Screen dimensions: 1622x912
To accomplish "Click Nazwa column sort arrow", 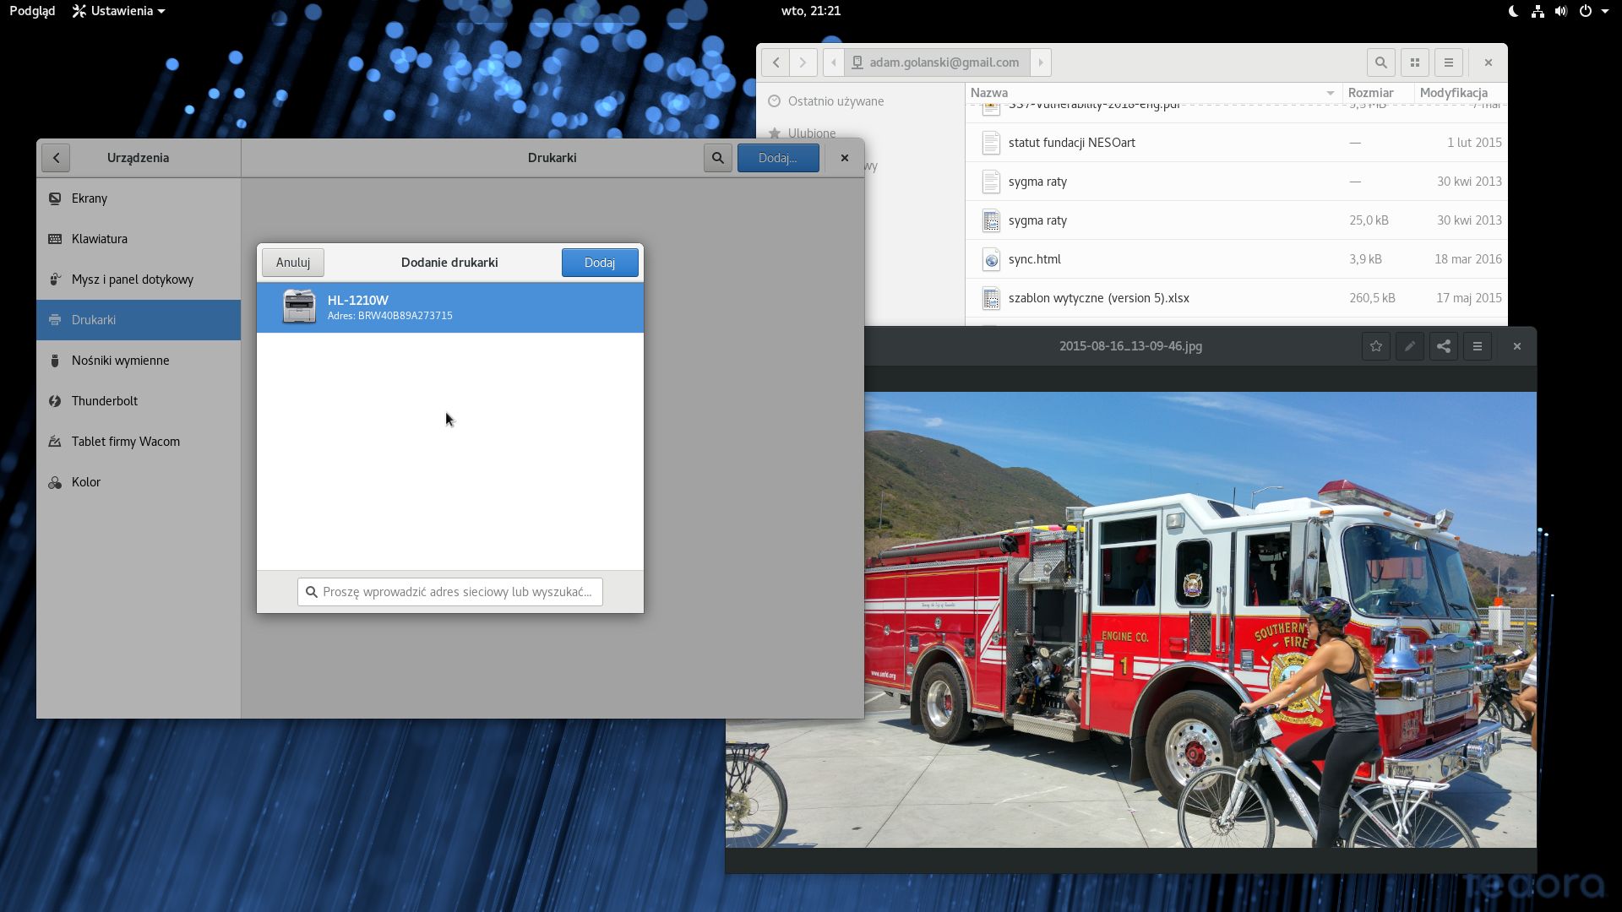I will click(1330, 93).
